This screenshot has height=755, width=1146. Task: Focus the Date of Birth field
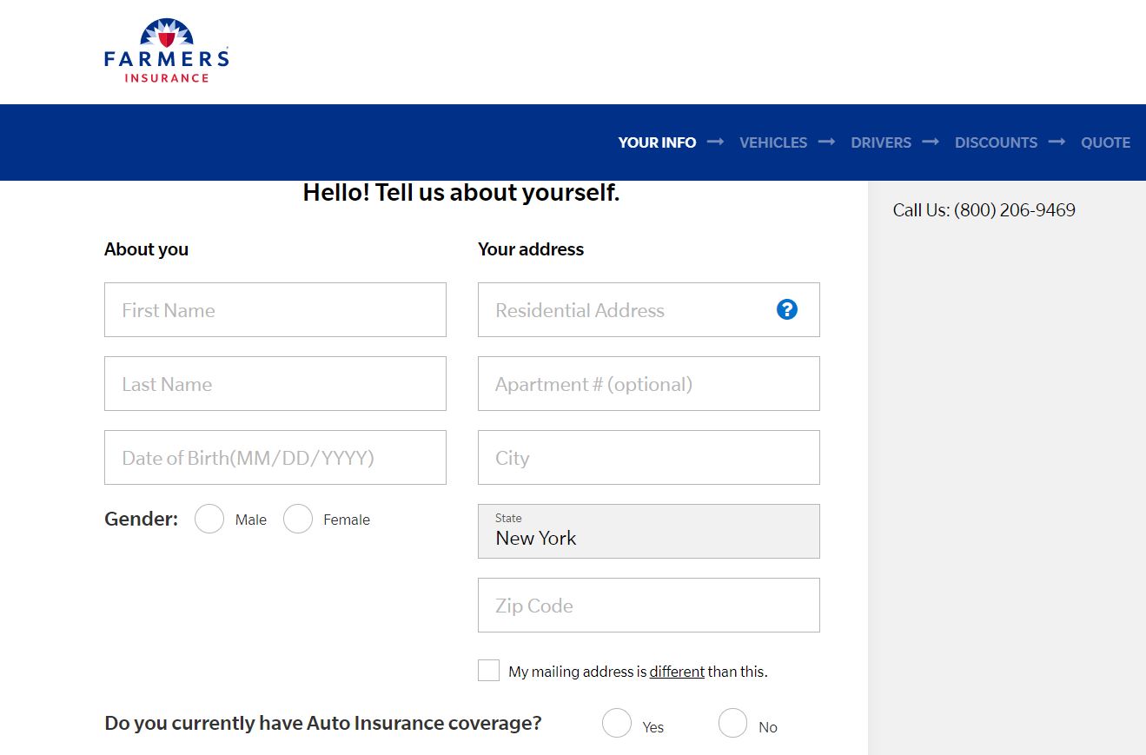(x=275, y=457)
